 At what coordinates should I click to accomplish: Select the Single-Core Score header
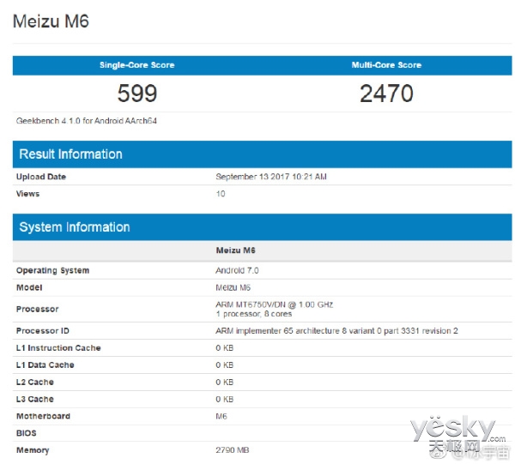coord(137,65)
